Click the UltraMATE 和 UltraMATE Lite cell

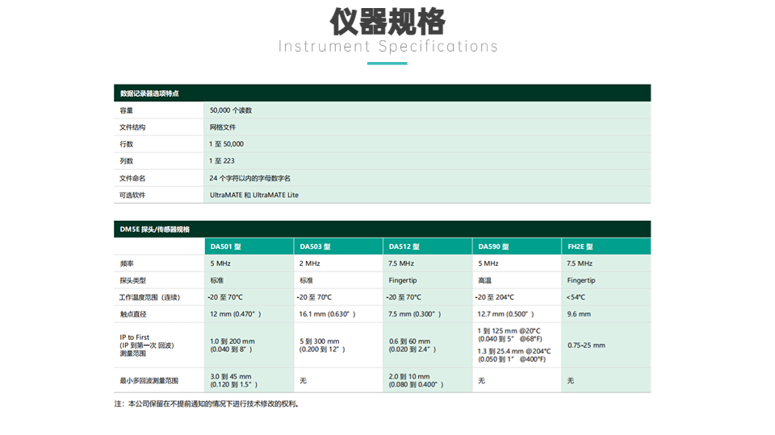coord(254,195)
